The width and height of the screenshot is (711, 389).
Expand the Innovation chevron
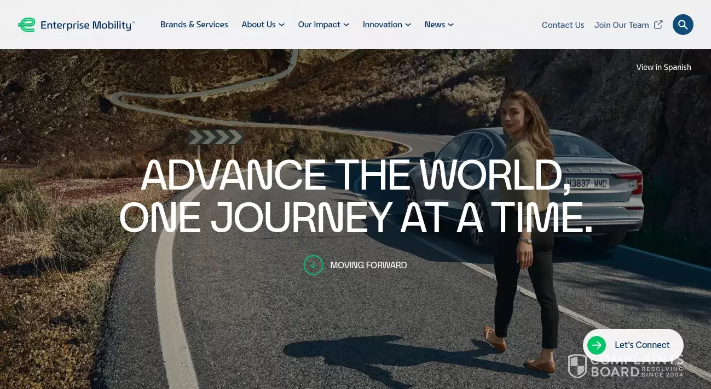point(408,25)
